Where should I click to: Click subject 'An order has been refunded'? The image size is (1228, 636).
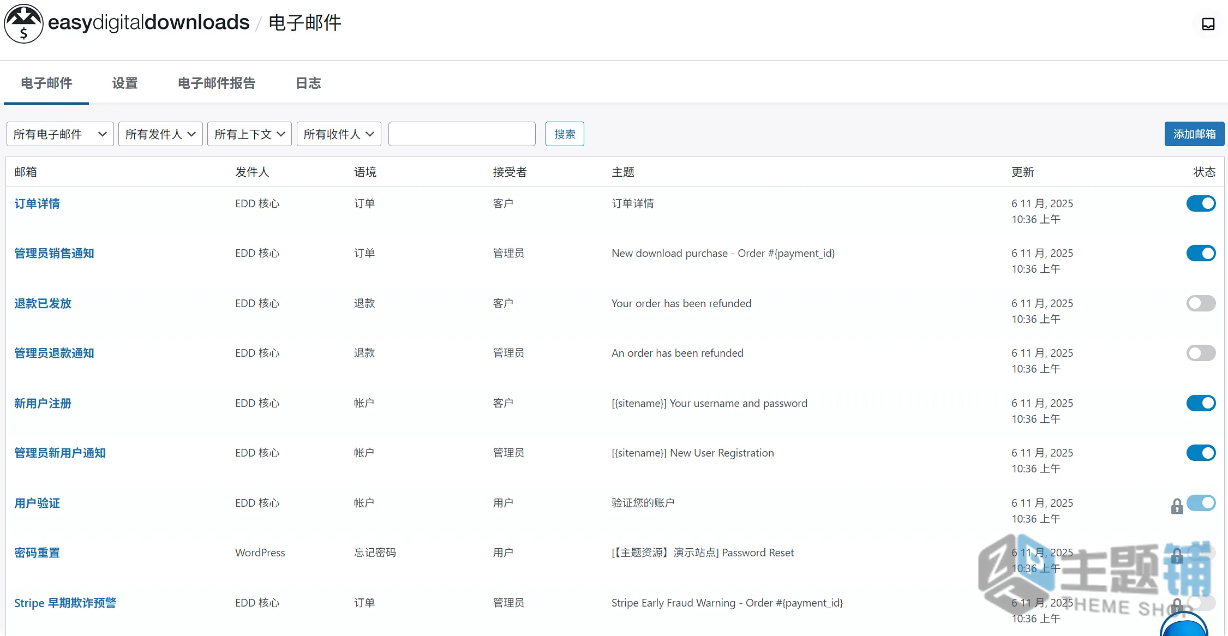[678, 353]
